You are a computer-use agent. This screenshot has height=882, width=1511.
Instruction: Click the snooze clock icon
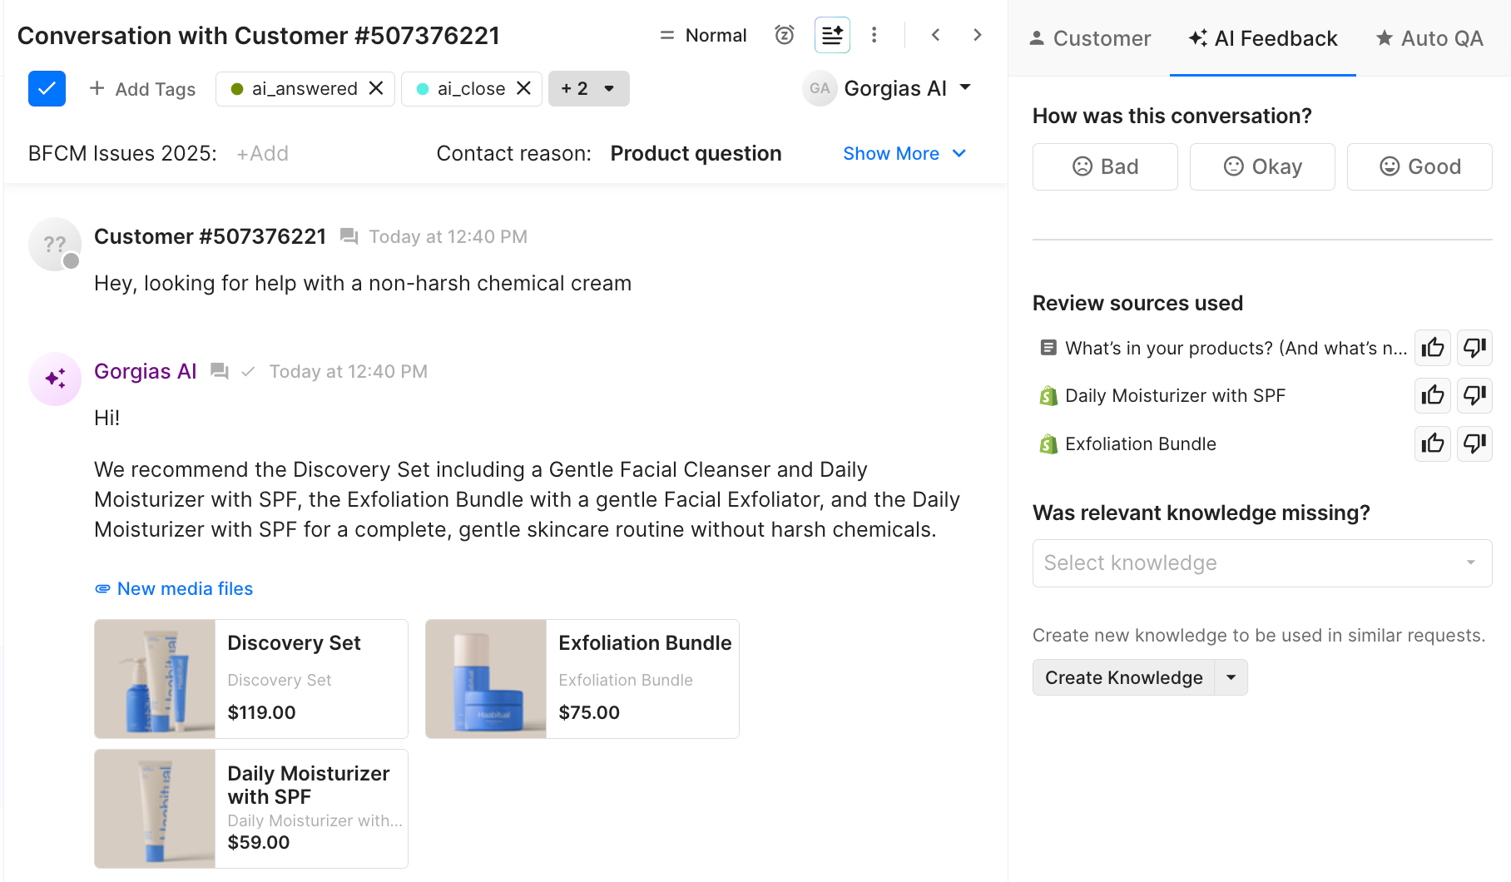coord(784,35)
